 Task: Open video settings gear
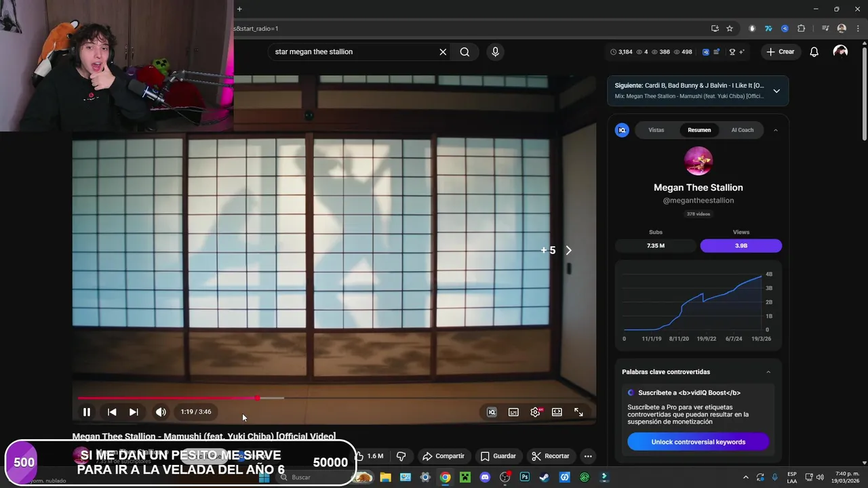[535, 412]
